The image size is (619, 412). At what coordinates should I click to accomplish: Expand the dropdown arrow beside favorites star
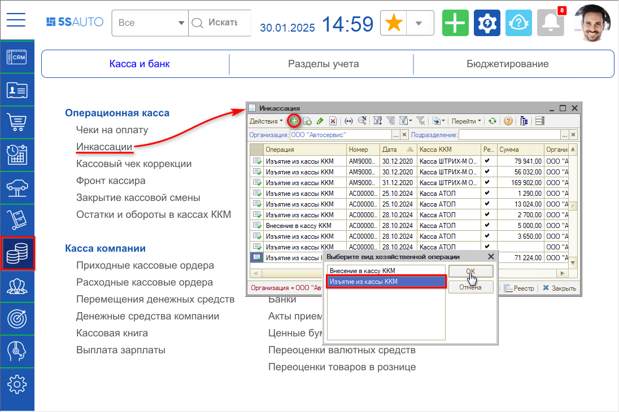[419, 23]
